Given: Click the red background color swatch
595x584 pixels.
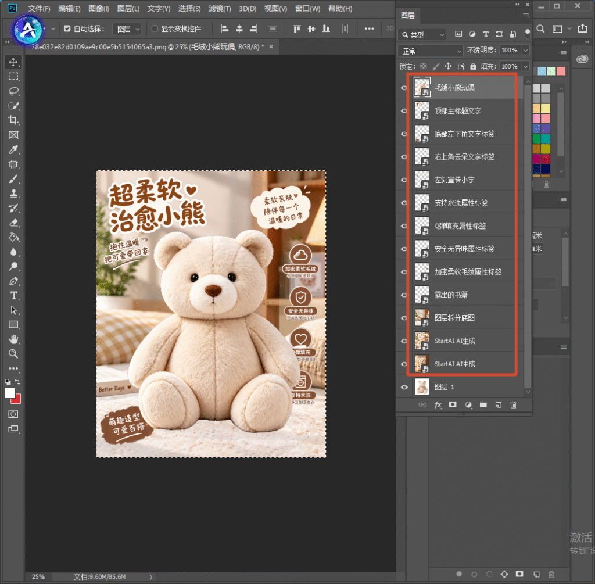Looking at the screenshot, I should (x=17, y=400).
